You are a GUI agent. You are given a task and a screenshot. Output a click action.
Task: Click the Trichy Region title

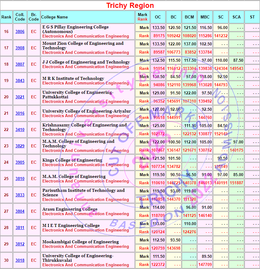point(130,5)
